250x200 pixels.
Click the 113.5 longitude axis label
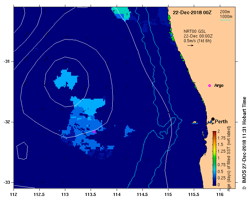(x=91, y=195)
